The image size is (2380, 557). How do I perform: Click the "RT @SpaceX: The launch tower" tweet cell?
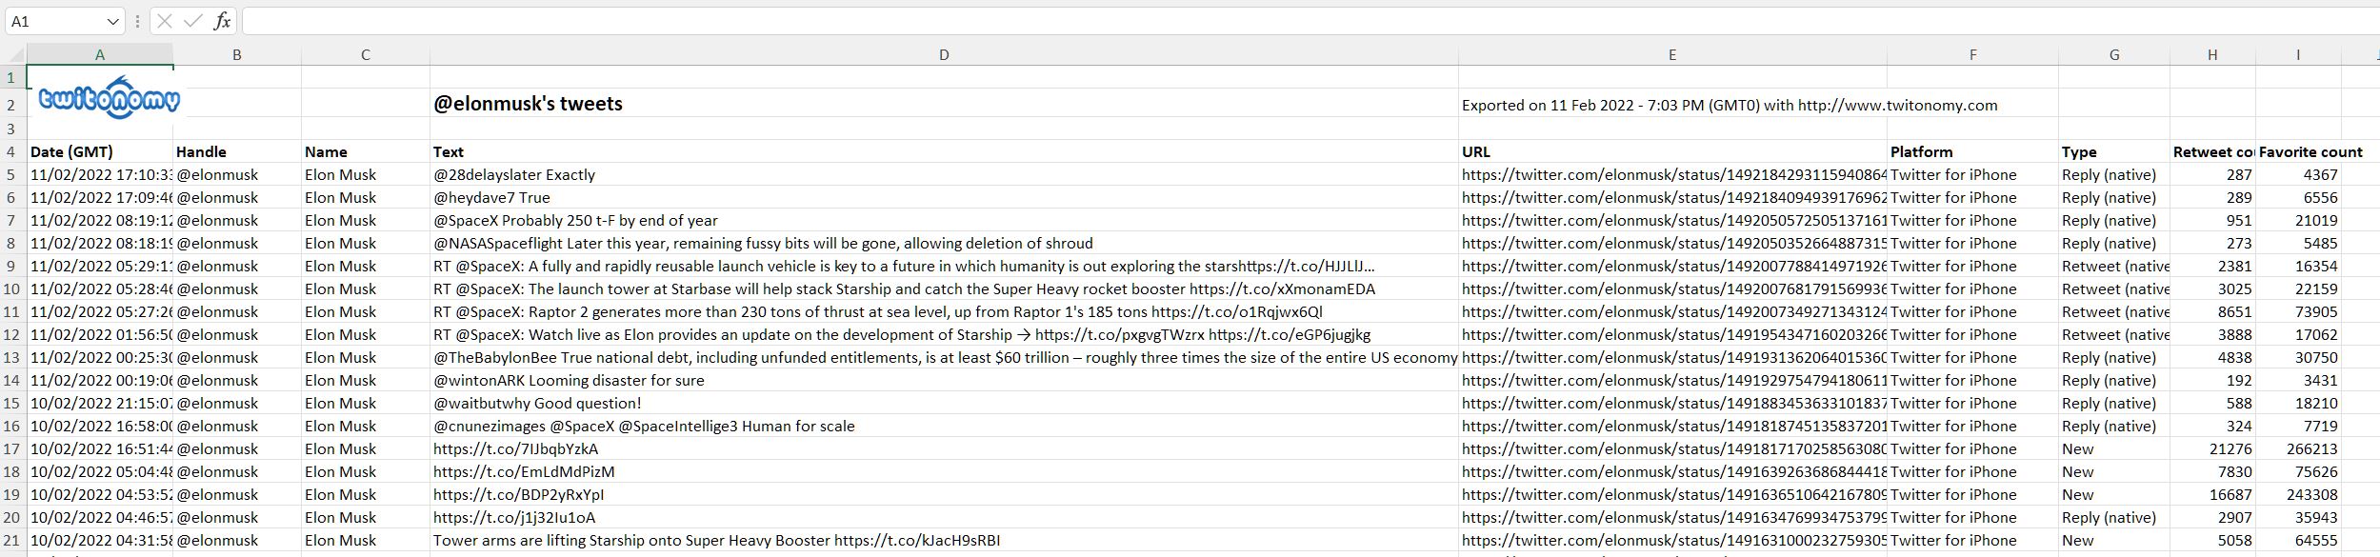coord(944,288)
